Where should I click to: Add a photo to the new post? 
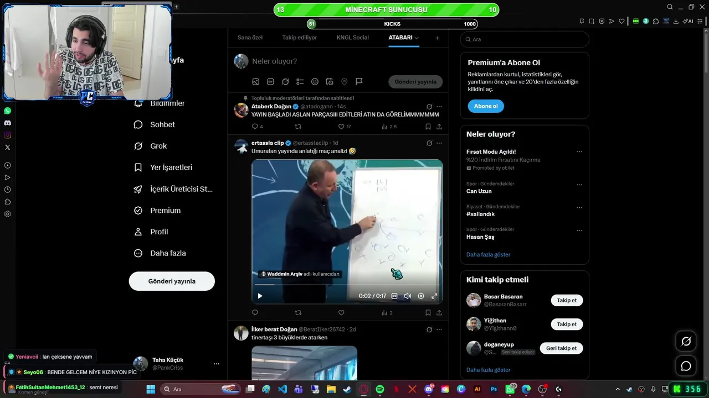tap(256, 82)
